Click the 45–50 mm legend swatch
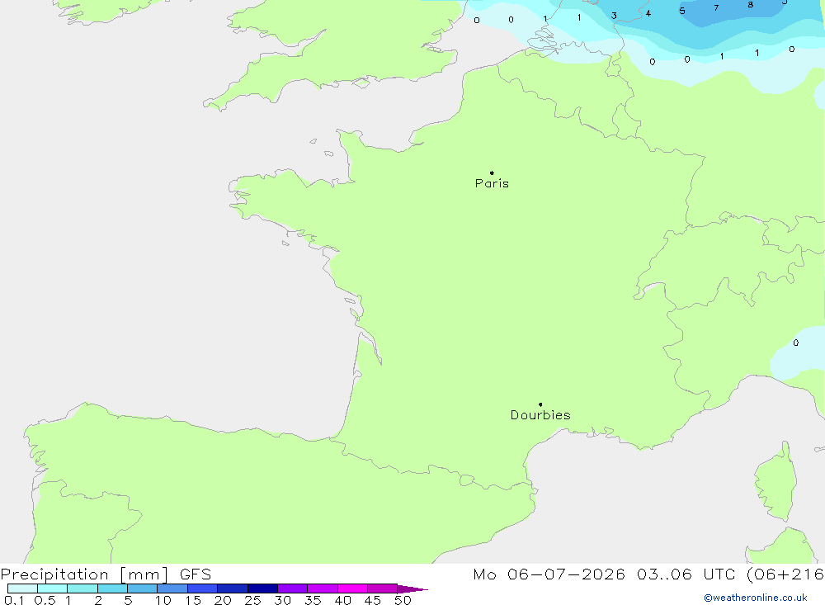This screenshot has height=605, width=825. click(x=383, y=588)
